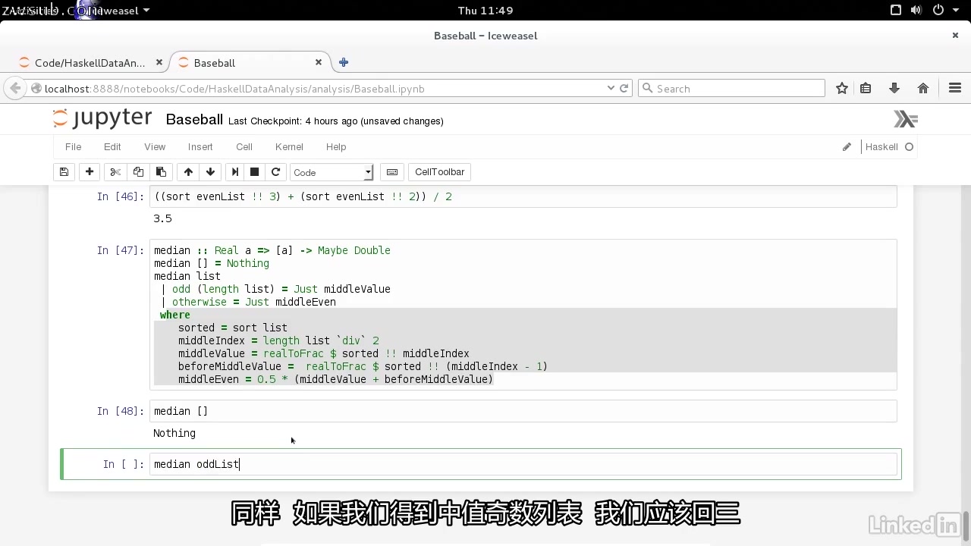971x546 pixels.
Task: Open the command palette keyboard icon
Action: click(392, 171)
